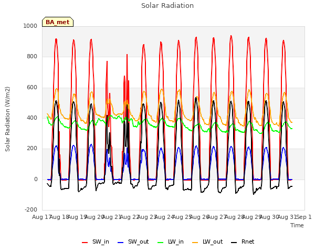
Task: Click the BA_met annotation tag
Action: click(x=58, y=22)
